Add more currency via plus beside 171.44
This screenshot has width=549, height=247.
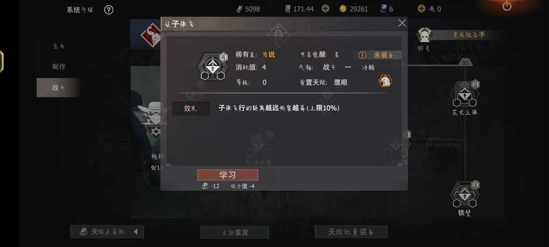(325, 9)
